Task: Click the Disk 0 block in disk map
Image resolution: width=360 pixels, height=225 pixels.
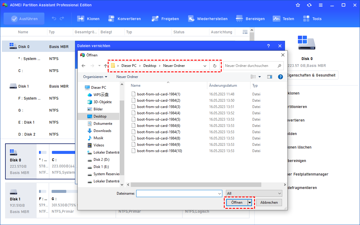Action: pyautogui.click(x=20, y=161)
